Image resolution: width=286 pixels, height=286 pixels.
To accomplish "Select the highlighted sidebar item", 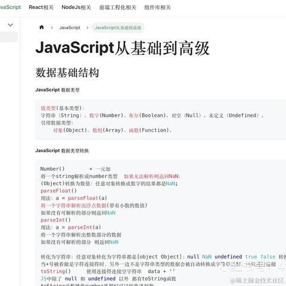I will 9,37.
